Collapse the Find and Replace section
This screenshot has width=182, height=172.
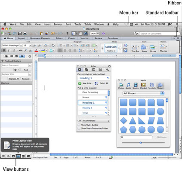[x=2, y=61]
